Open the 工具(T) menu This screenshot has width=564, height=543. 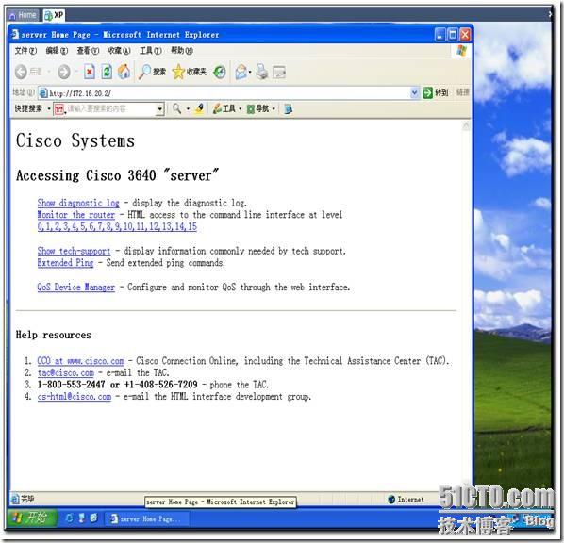(x=150, y=50)
